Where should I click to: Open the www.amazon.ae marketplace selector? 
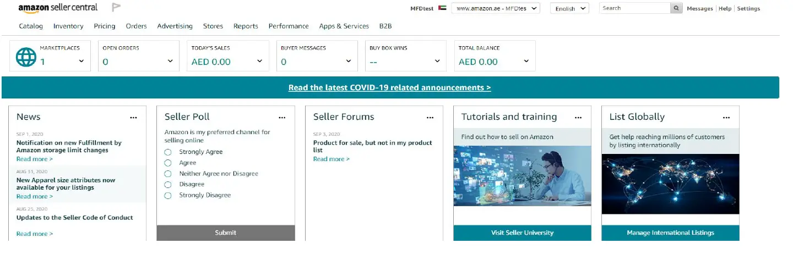click(496, 8)
